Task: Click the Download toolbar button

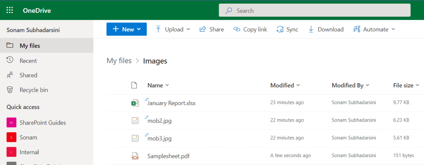Action: pyautogui.click(x=326, y=29)
